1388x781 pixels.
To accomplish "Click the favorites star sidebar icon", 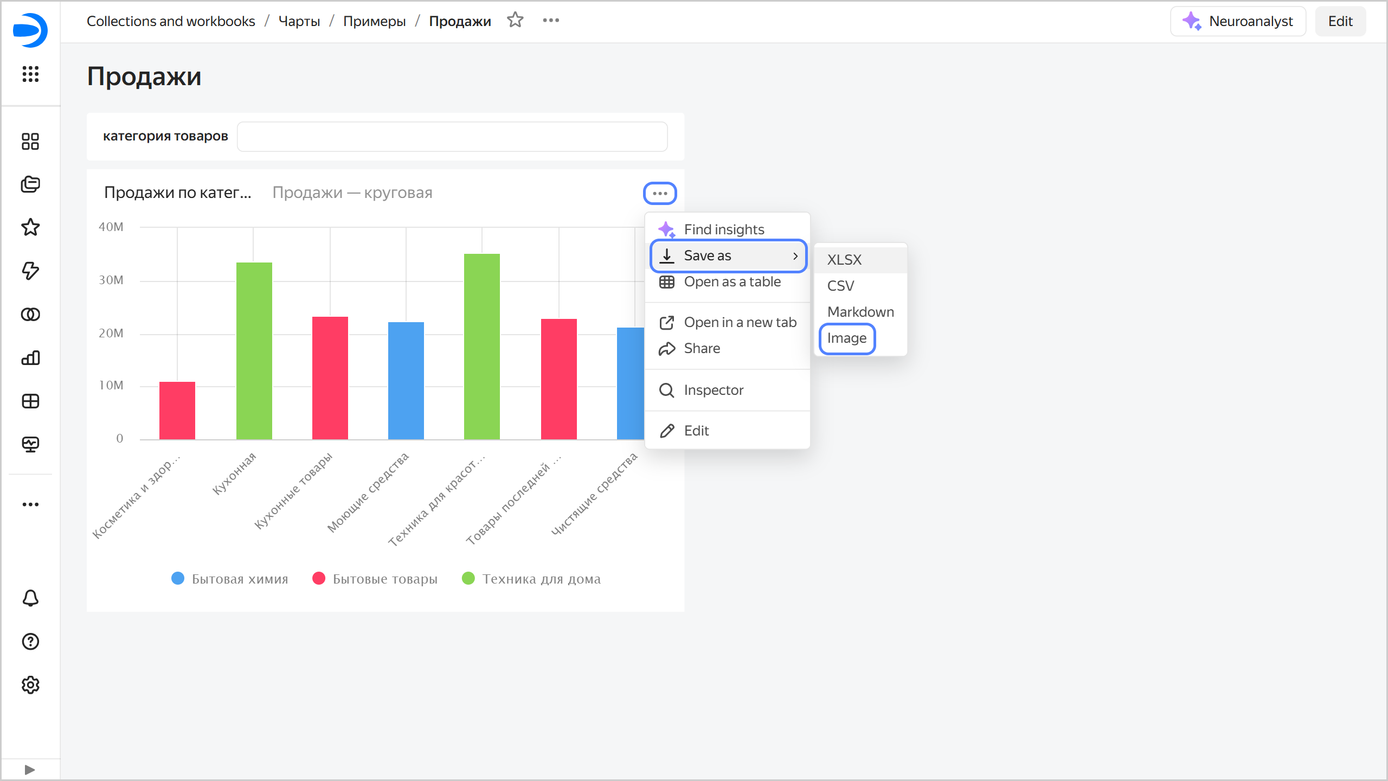I will [x=30, y=227].
